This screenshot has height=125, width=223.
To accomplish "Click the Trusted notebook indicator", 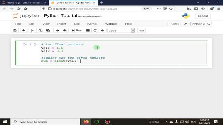I will click(174, 24).
